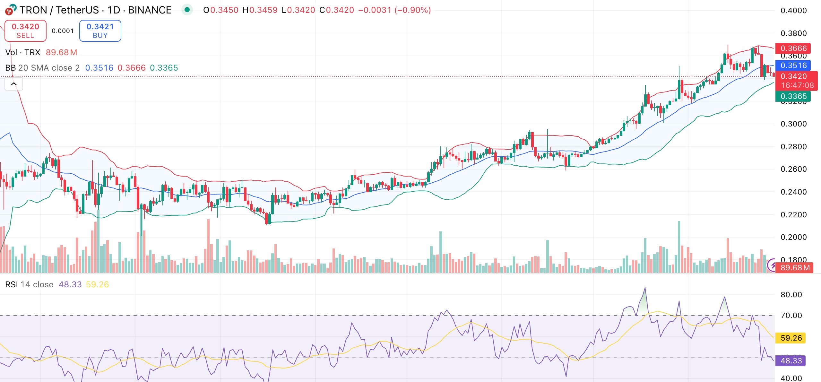Click the 0.0001 spread value
The width and height of the screenshot is (821, 382).
pos(63,31)
